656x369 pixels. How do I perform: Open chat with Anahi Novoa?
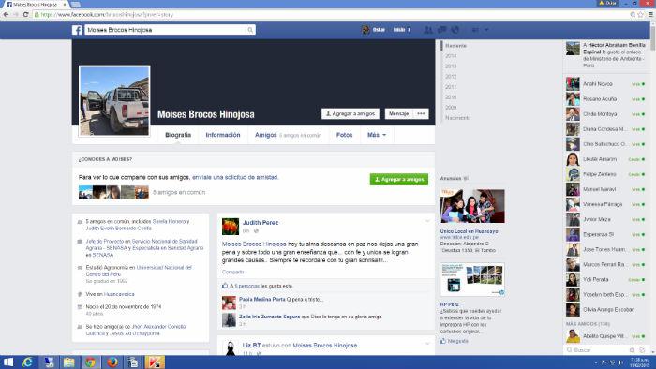[x=605, y=84]
